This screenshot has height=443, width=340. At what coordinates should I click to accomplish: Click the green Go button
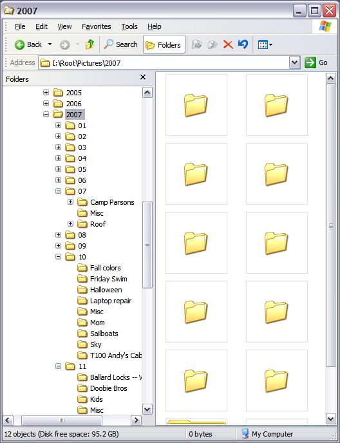[316, 62]
